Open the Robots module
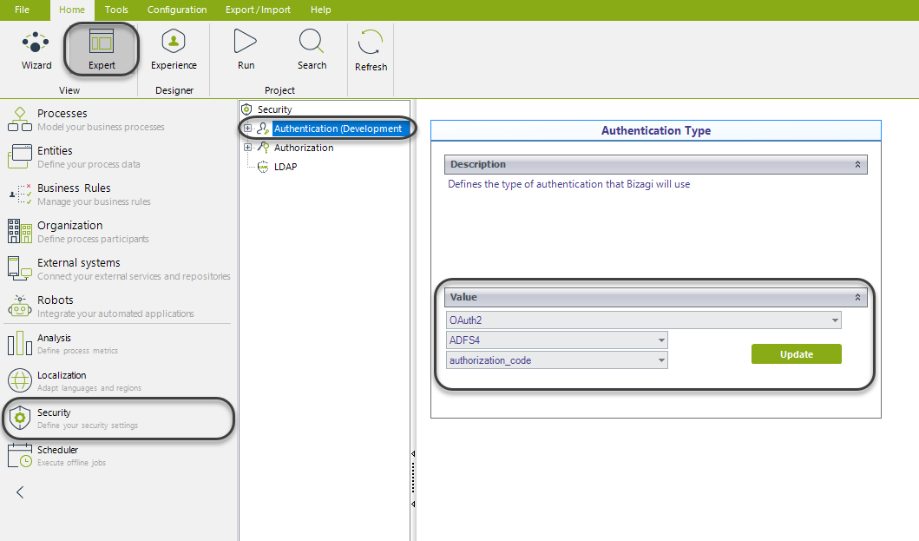Screen dimensions: 919x541 click(x=117, y=307)
